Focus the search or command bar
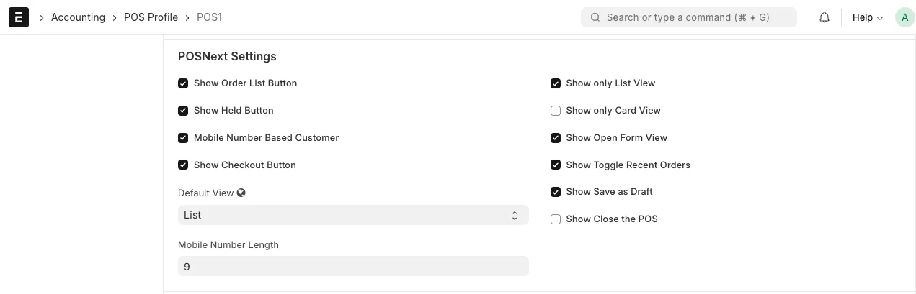 689,17
